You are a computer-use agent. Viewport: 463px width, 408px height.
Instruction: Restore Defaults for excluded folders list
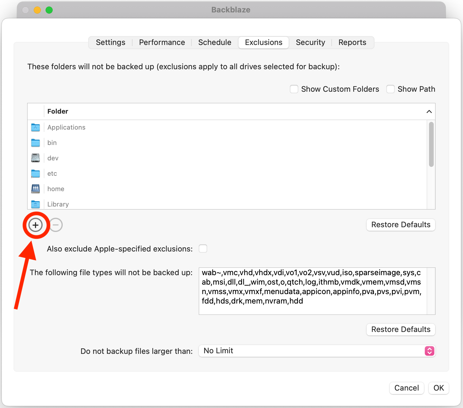tap(401, 225)
